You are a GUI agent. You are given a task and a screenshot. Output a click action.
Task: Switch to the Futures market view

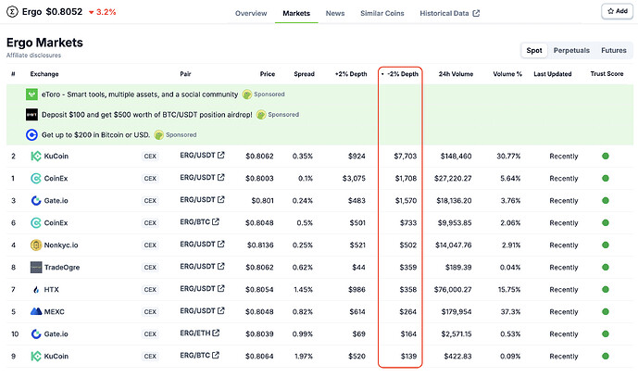click(613, 51)
